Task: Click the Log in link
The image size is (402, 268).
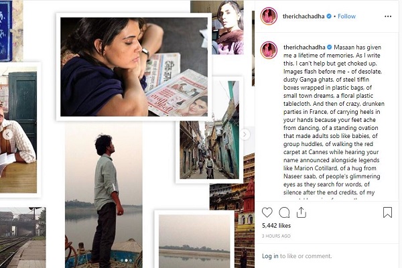Action: [270, 256]
